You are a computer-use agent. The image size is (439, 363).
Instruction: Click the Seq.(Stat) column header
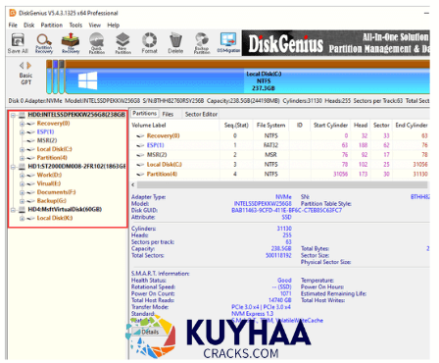click(236, 126)
